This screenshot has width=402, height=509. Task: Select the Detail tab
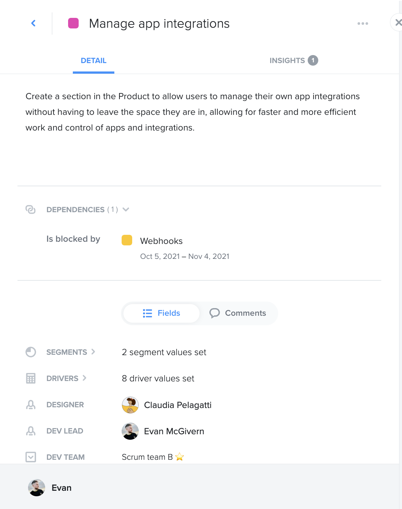[94, 61]
